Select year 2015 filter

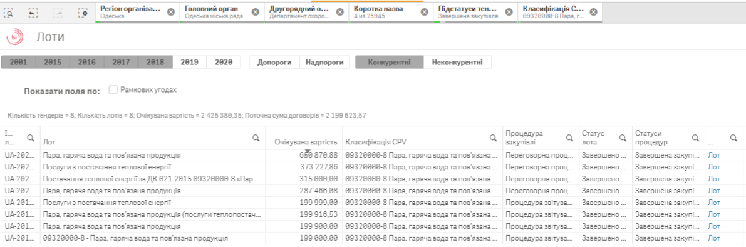coord(53,63)
